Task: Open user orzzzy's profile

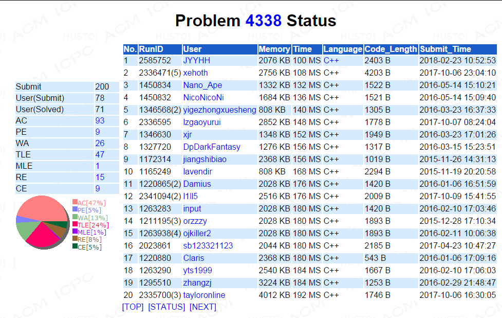Action: (195, 221)
